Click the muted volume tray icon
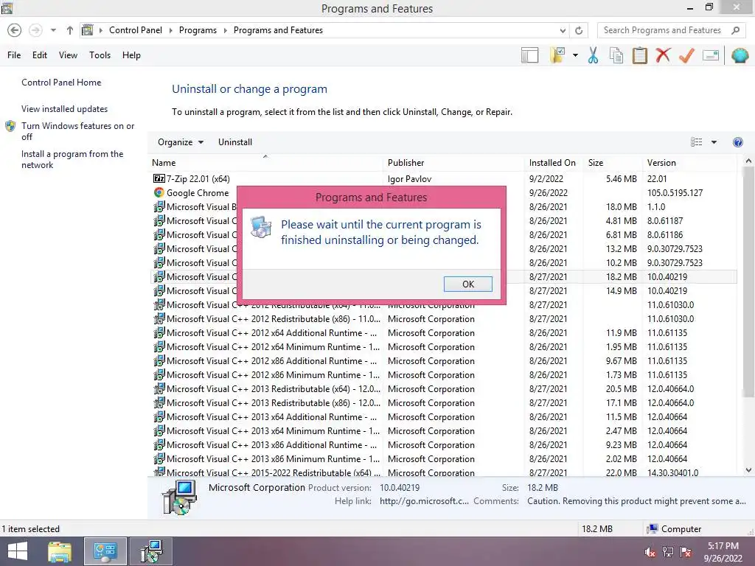This screenshot has width=755, height=566. tap(650, 552)
